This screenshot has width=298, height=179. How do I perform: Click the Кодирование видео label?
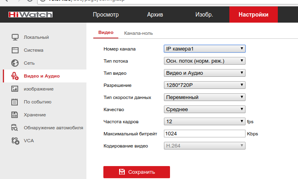coord(126,146)
